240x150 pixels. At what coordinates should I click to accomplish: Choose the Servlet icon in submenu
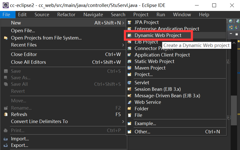(x=130, y=83)
